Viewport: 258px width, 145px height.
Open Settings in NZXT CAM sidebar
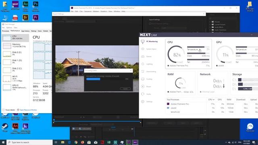click(x=147, y=101)
